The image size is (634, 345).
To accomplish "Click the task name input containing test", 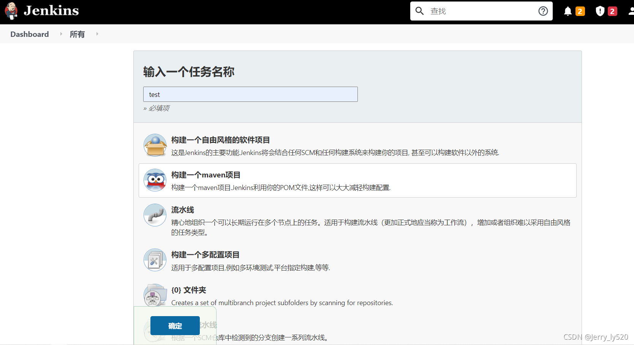I will pos(250,94).
